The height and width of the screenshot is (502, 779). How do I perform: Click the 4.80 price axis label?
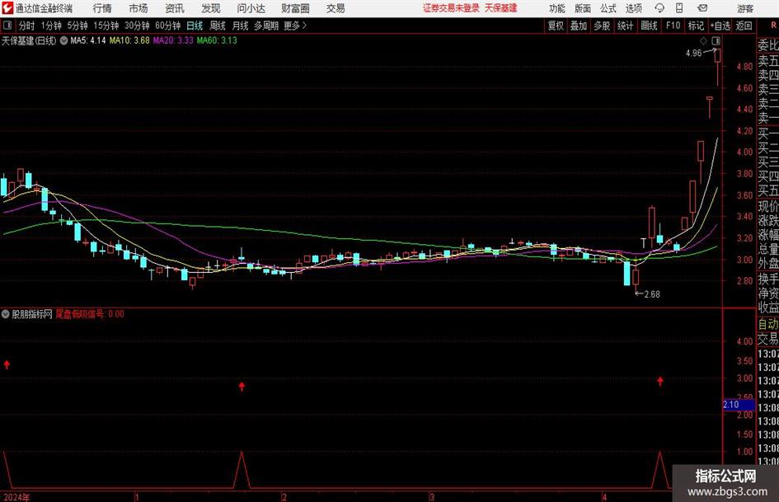pyautogui.click(x=744, y=66)
